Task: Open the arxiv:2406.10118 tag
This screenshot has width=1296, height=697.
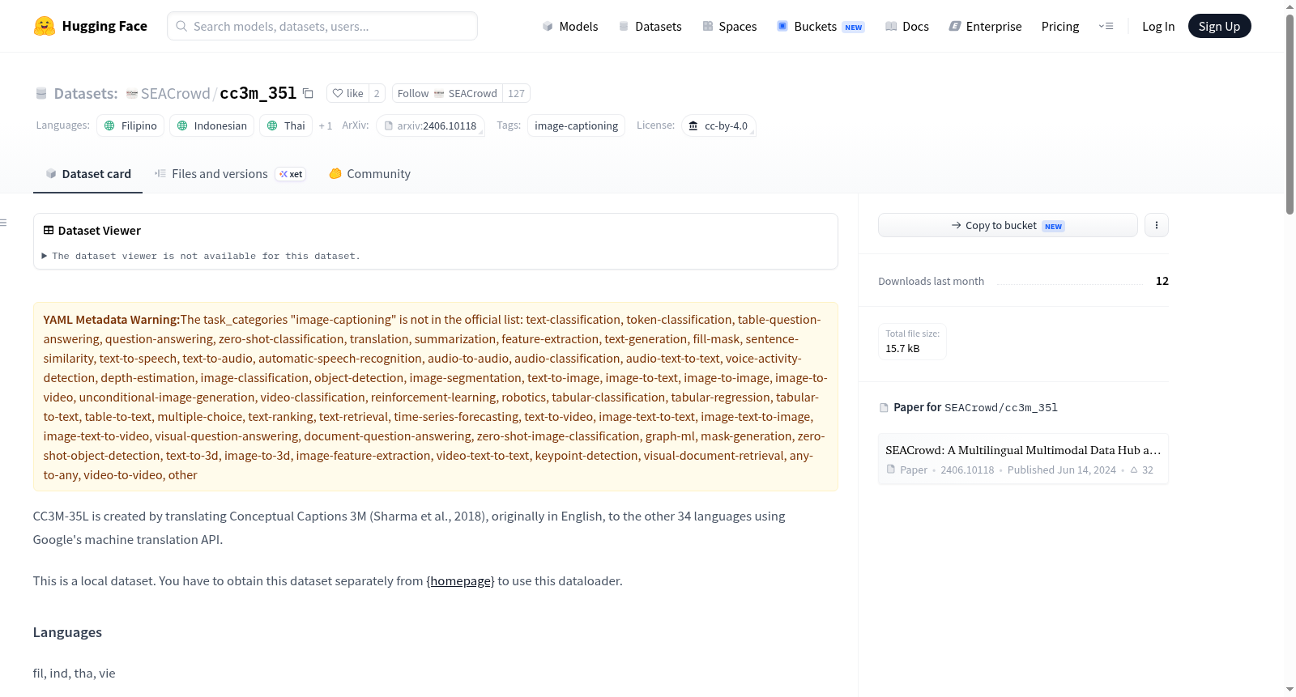Action: (430, 125)
